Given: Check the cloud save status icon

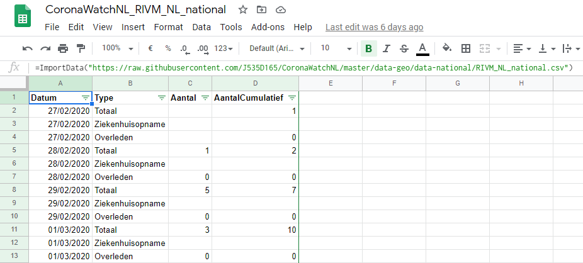Looking at the screenshot, I should [281, 10].
